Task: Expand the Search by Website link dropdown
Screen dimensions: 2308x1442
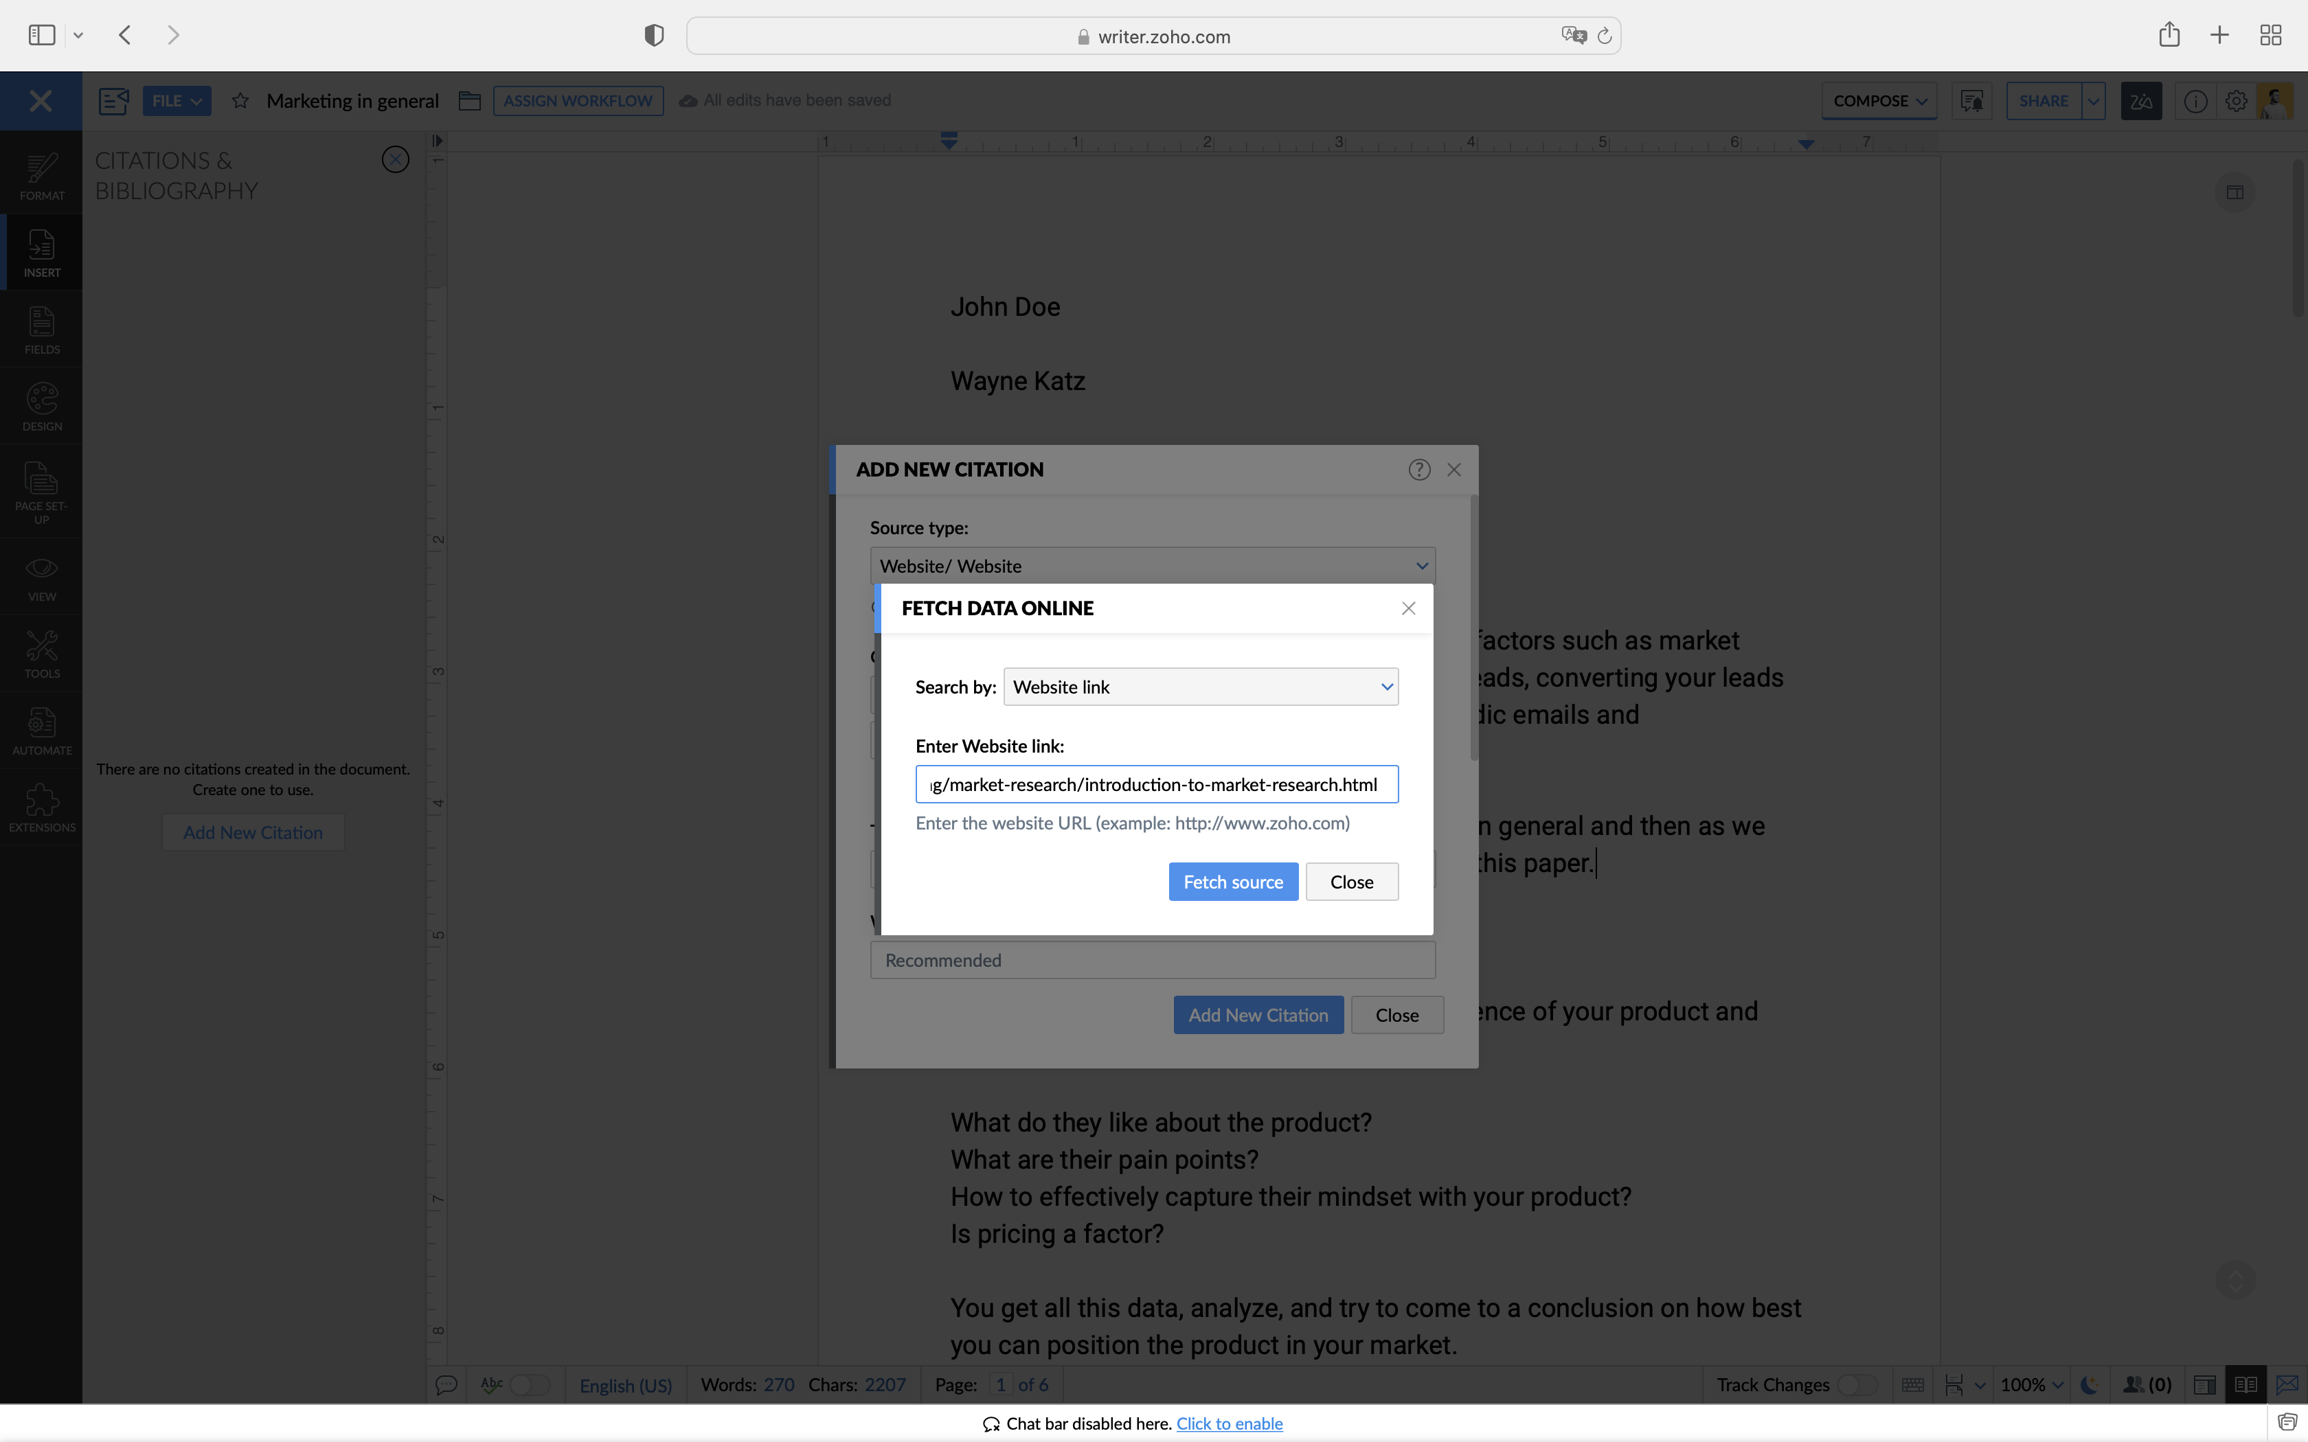Action: [1200, 687]
